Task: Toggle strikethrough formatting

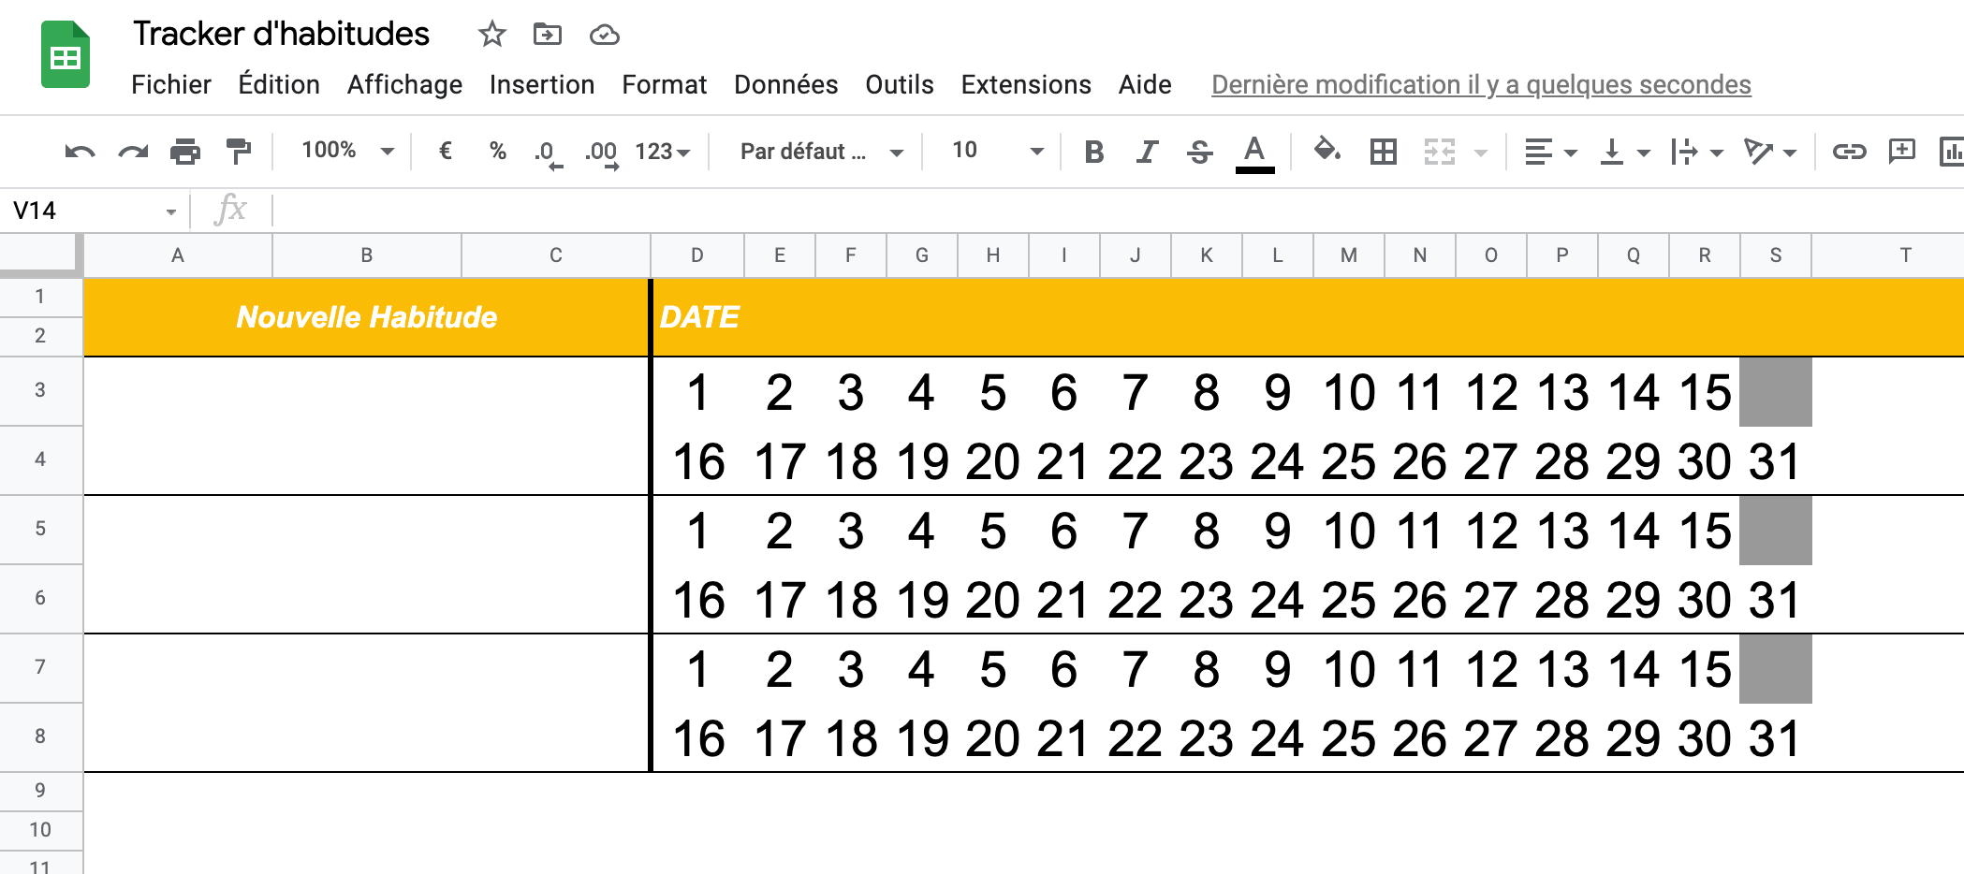Action: point(1199,152)
